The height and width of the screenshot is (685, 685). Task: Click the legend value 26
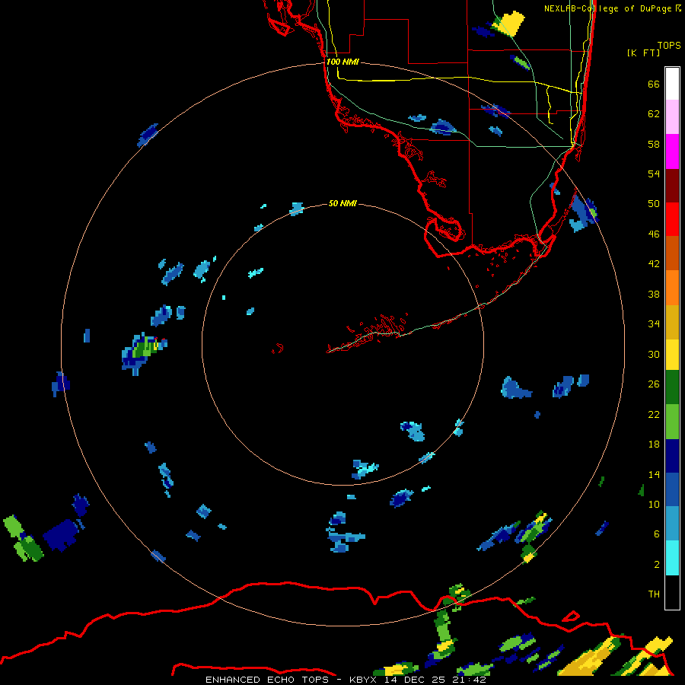[654, 384]
